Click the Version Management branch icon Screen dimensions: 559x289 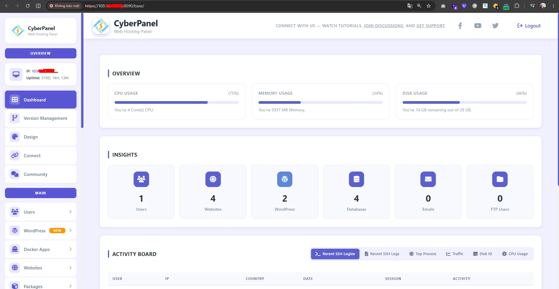(x=15, y=118)
